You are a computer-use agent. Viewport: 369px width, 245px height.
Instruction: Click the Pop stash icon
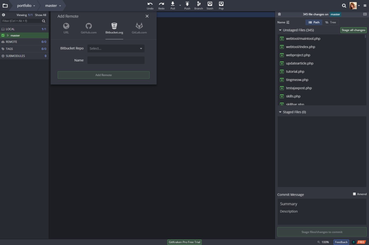pos(221,4)
